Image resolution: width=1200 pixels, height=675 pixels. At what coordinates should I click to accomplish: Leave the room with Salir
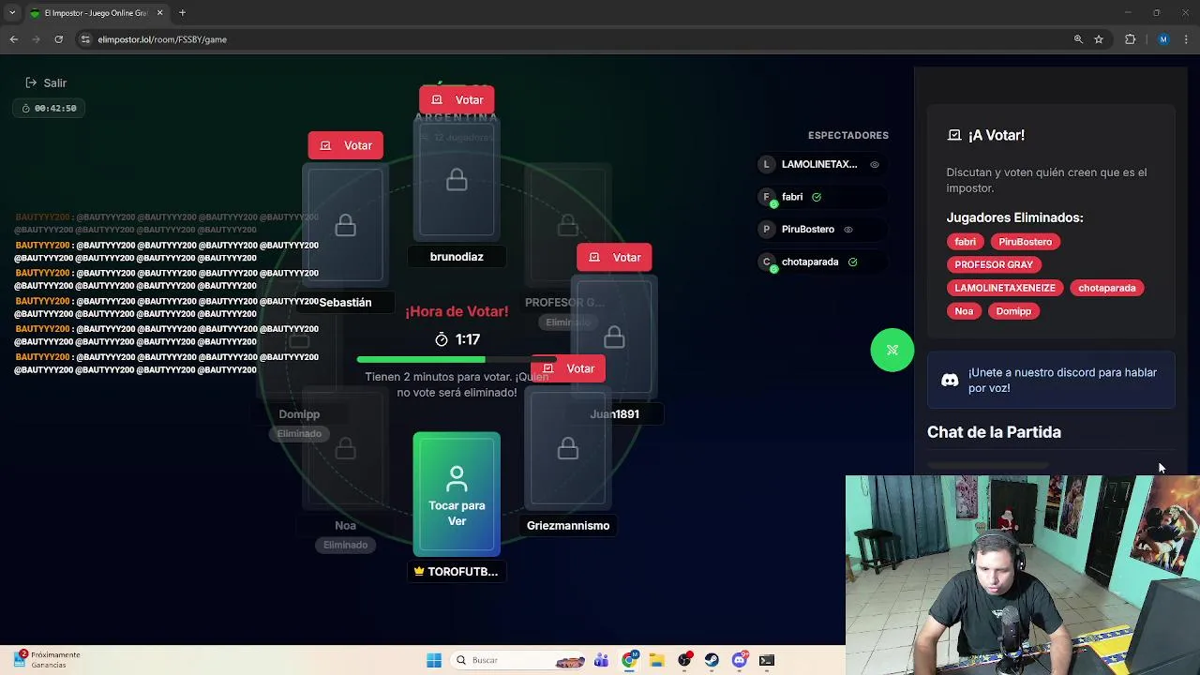46,82
